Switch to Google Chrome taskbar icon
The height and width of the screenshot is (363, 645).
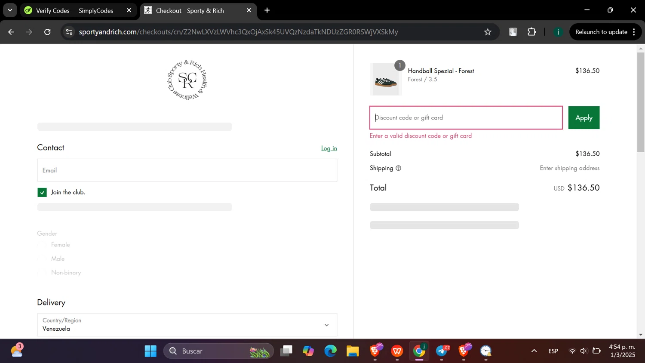[x=419, y=351]
